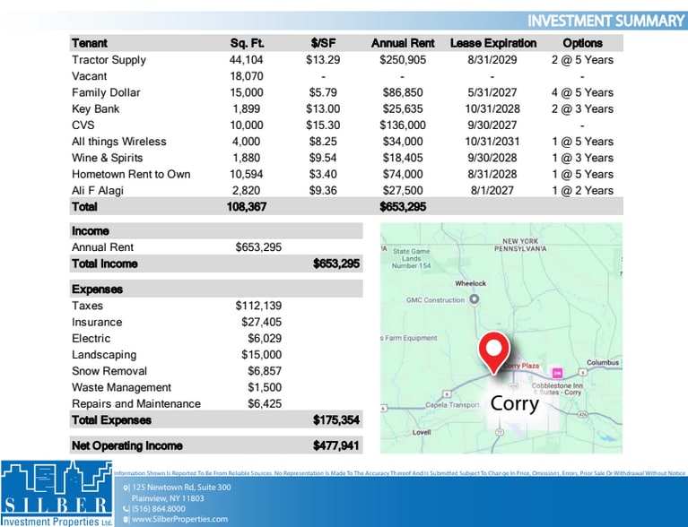Viewport: 688px width, 527px height.
Task: Click the Investment Summary title
Action: [605, 21]
